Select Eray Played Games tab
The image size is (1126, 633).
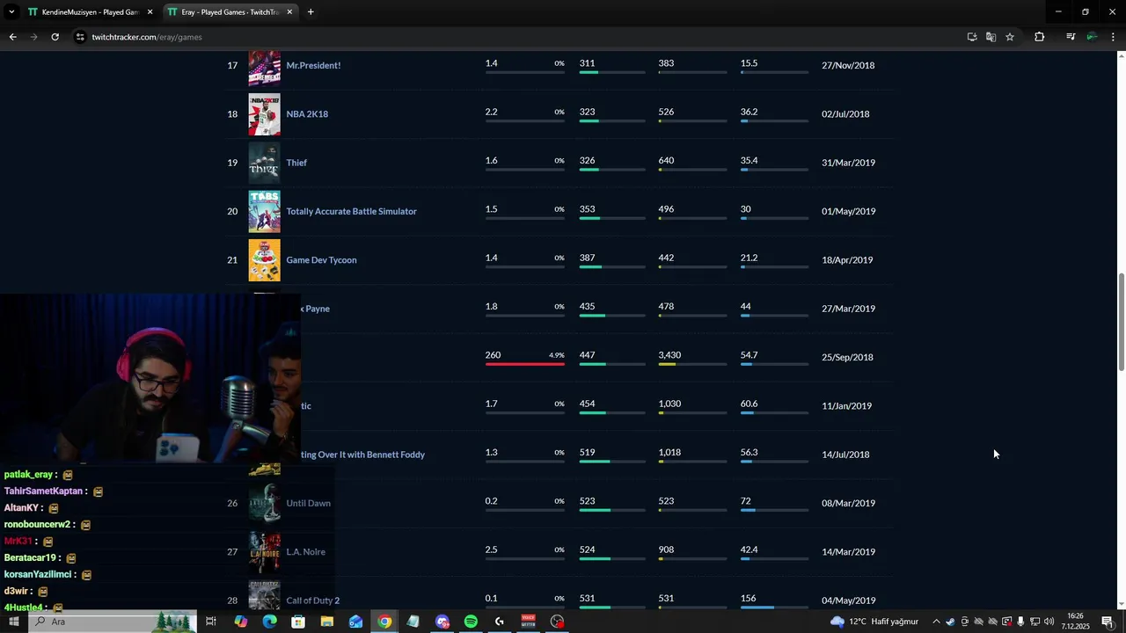click(x=230, y=12)
